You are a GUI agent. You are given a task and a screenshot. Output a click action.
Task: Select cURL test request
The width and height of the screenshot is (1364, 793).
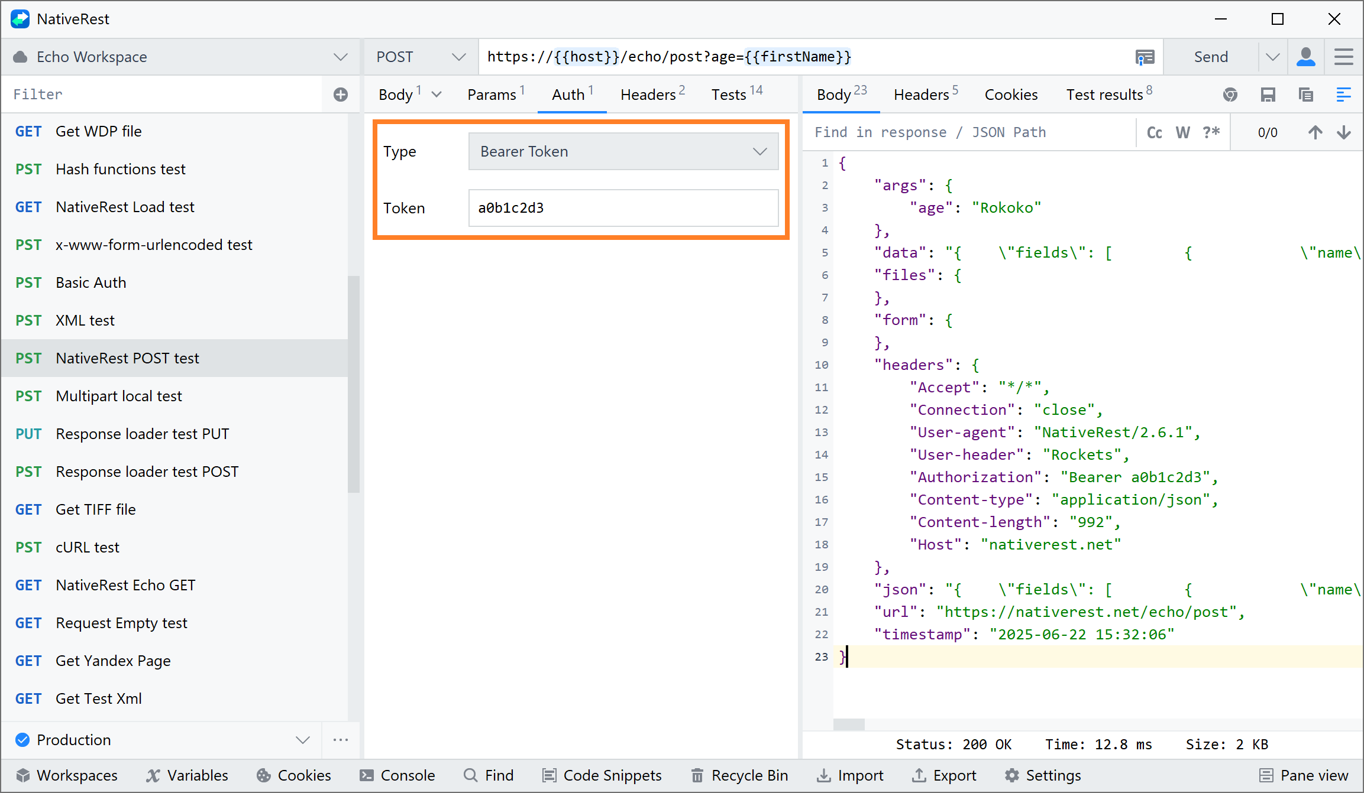pos(175,547)
